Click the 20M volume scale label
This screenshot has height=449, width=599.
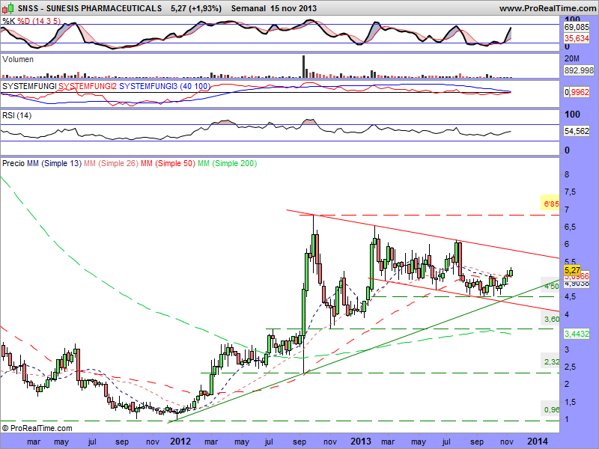pyautogui.click(x=571, y=58)
